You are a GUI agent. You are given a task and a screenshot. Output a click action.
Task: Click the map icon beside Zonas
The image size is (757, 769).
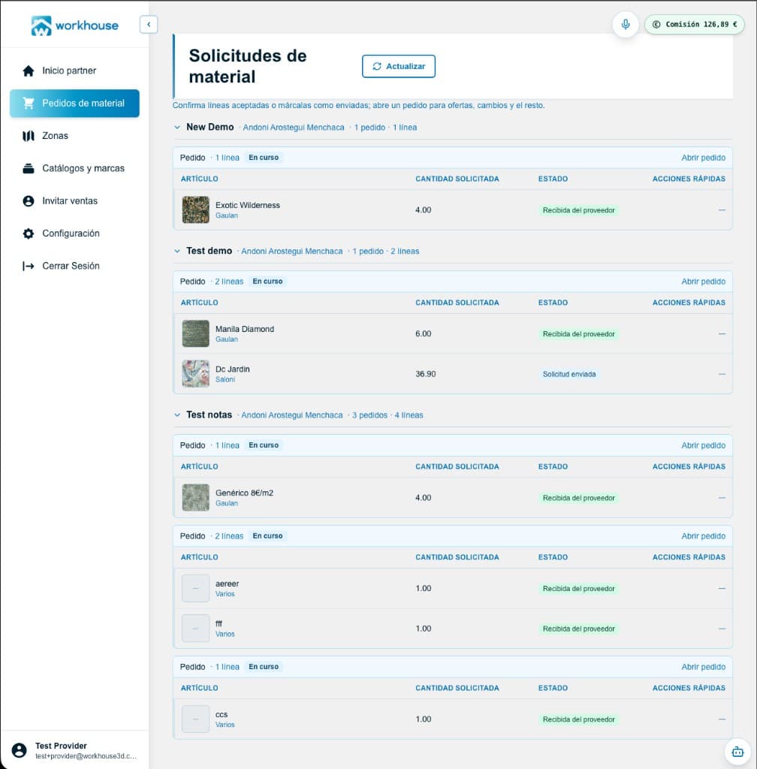click(x=29, y=136)
